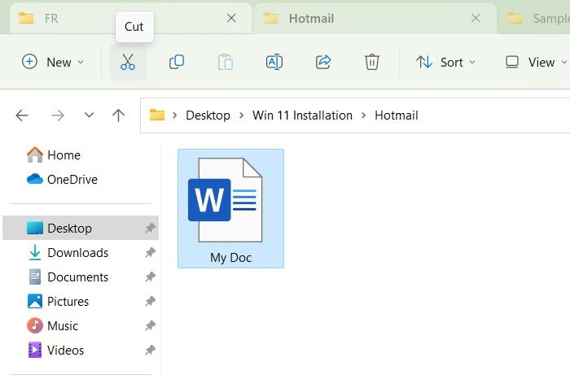570x379 pixels.
Task: Click the Copy icon in toolbar
Action: [177, 62]
